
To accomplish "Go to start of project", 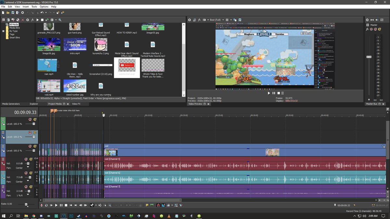I will (x=71, y=205).
